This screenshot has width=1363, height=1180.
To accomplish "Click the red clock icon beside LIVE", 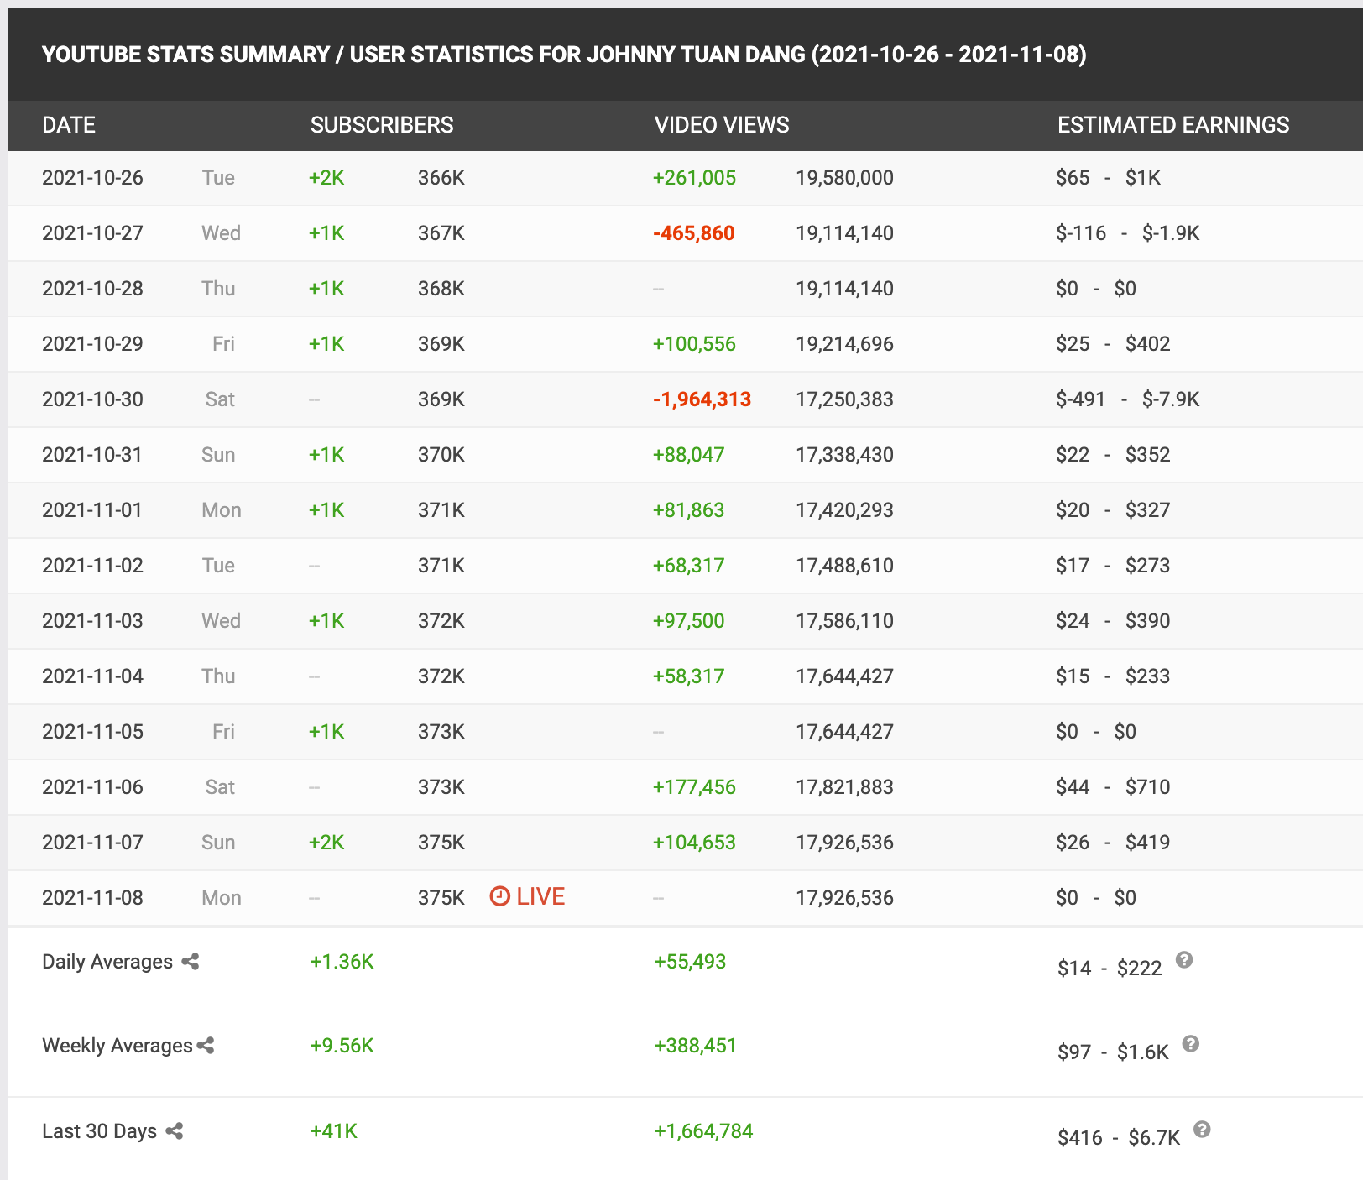I will 499,896.
